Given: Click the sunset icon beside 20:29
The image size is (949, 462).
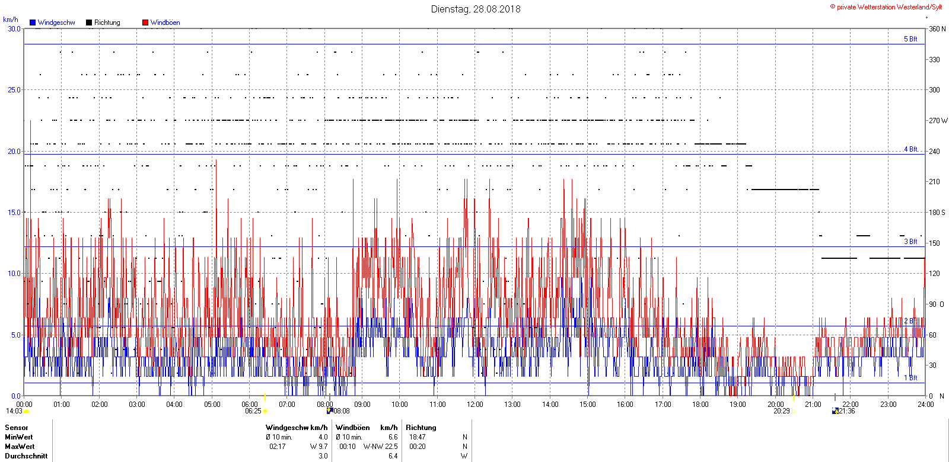Looking at the screenshot, I should (x=794, y=411).
